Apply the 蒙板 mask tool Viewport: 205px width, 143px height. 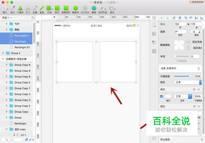point(94,10)
